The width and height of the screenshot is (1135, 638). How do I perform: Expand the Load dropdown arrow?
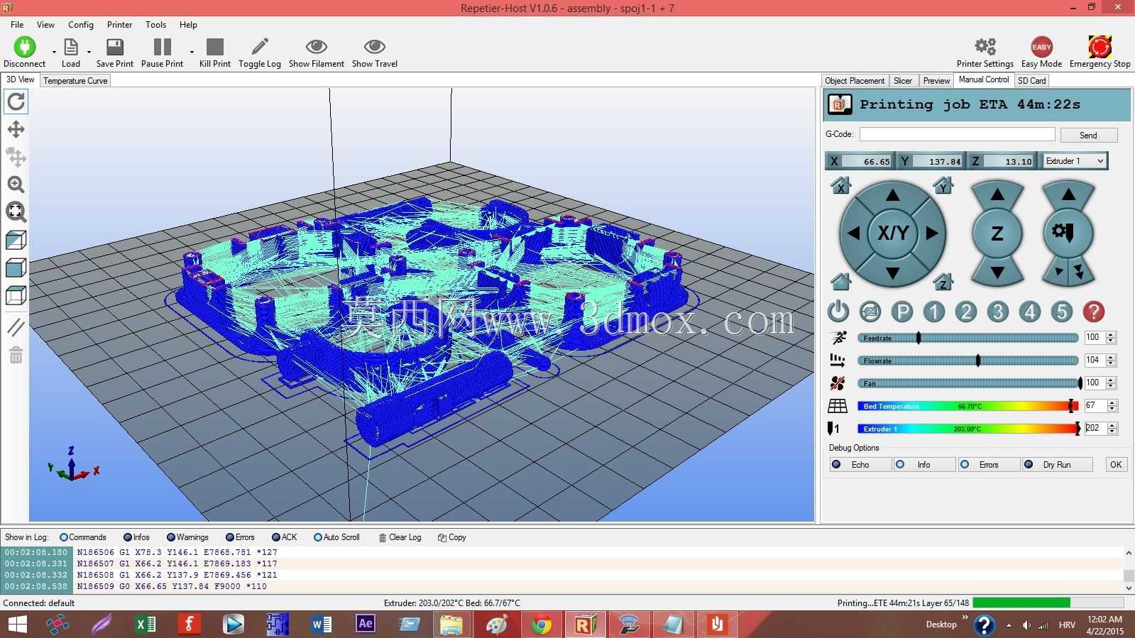coord(89,52)
